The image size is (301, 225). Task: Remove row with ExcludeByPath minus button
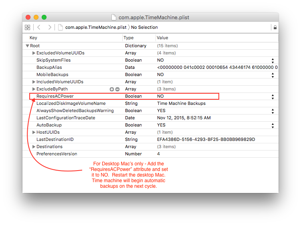coord(117,89)
